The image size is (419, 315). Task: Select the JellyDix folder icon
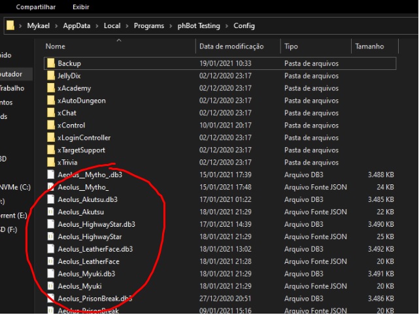point(51,76)
